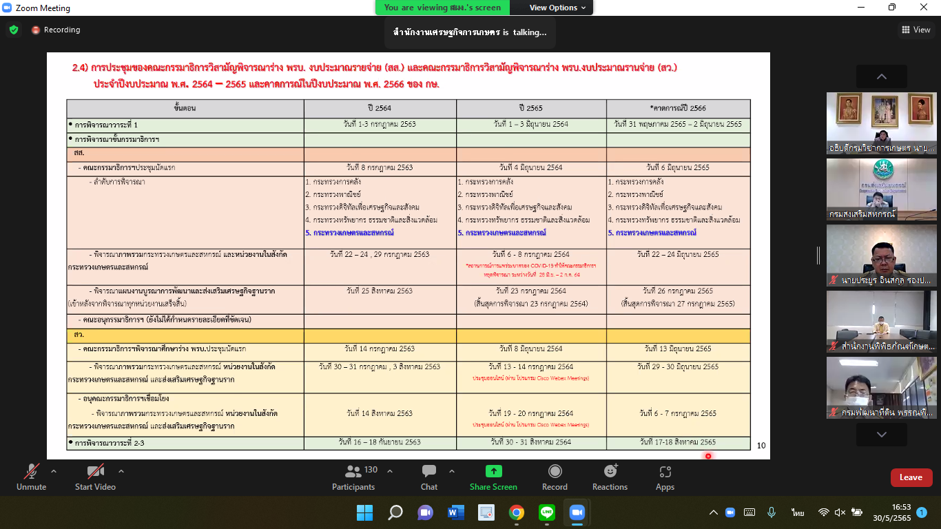Go to previous participants with up arrow

881,76
